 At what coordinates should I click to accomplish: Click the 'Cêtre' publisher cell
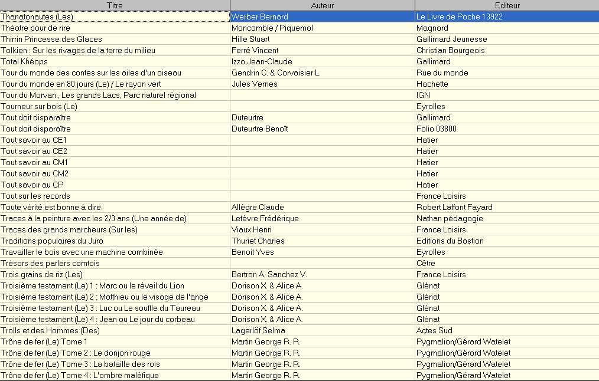coord(507,264)
